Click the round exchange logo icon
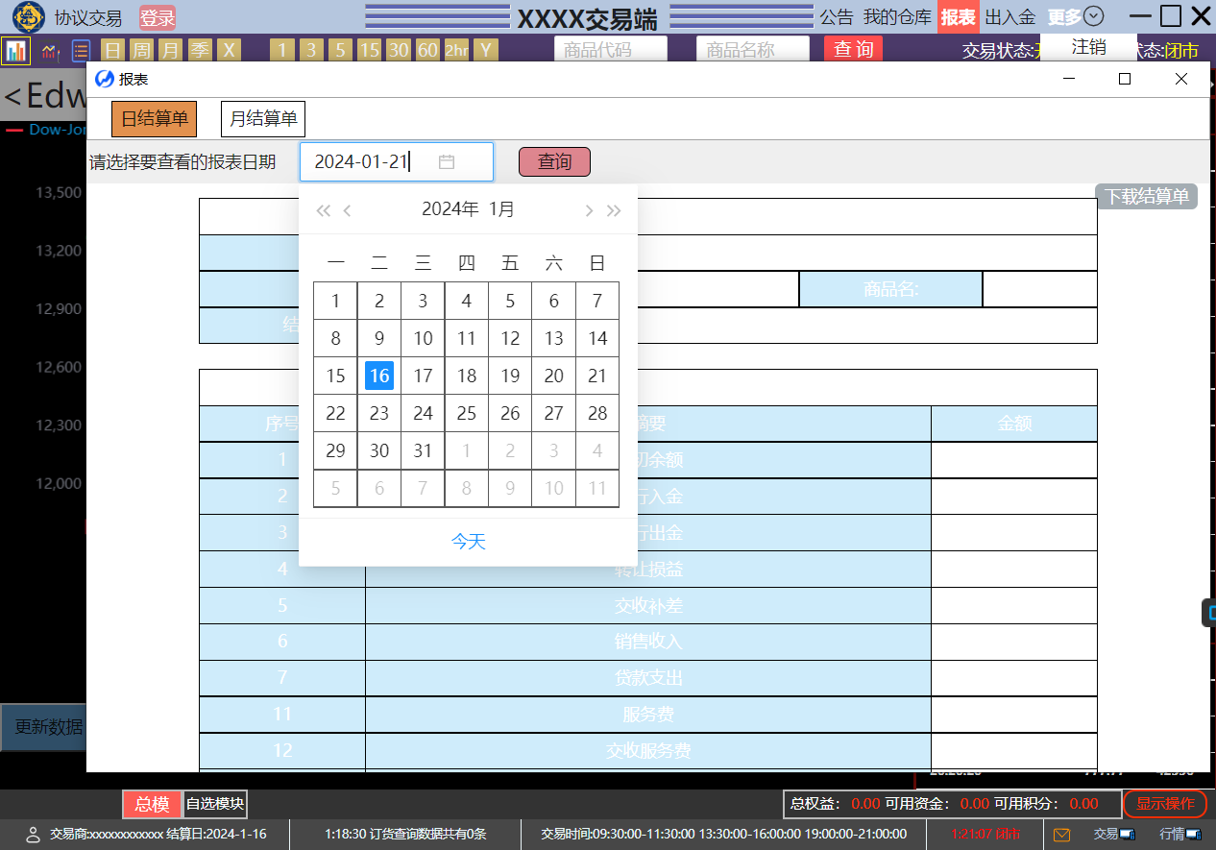This screenshot has height=850, width=1216. click(x=30, y=16)
